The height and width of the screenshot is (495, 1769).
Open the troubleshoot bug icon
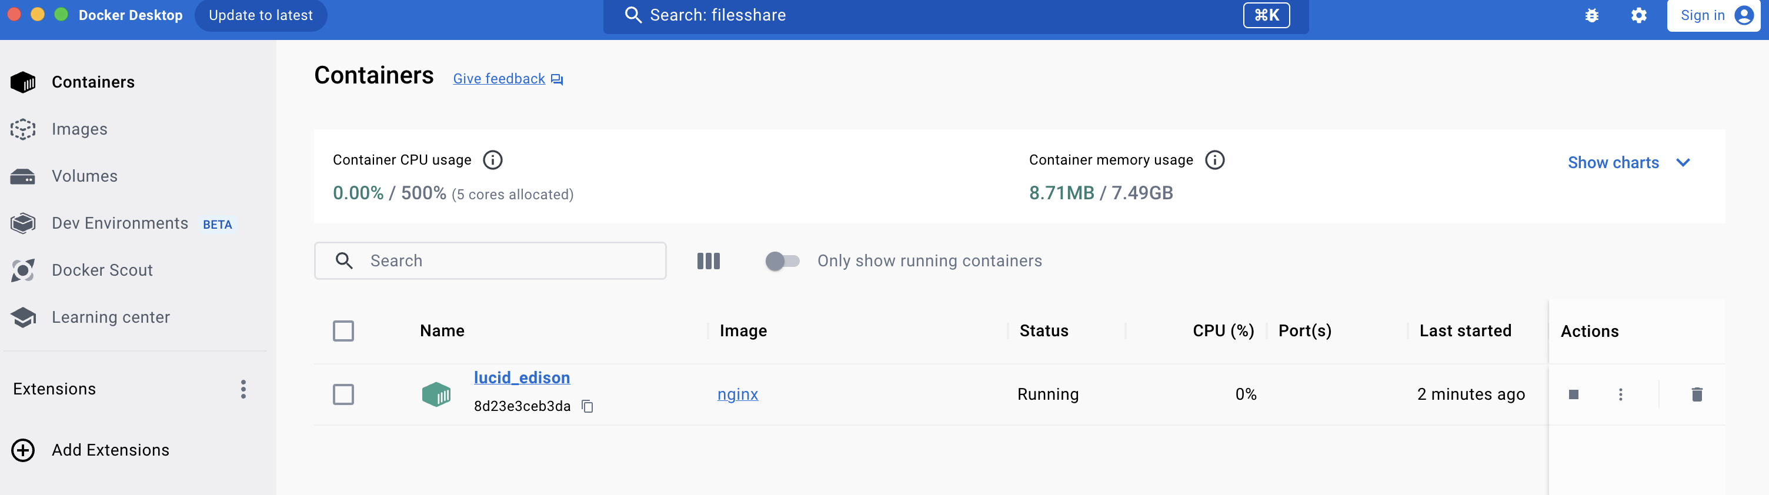1591,15
